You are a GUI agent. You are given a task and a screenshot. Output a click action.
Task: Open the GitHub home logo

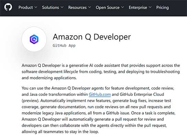pos(8,7)
